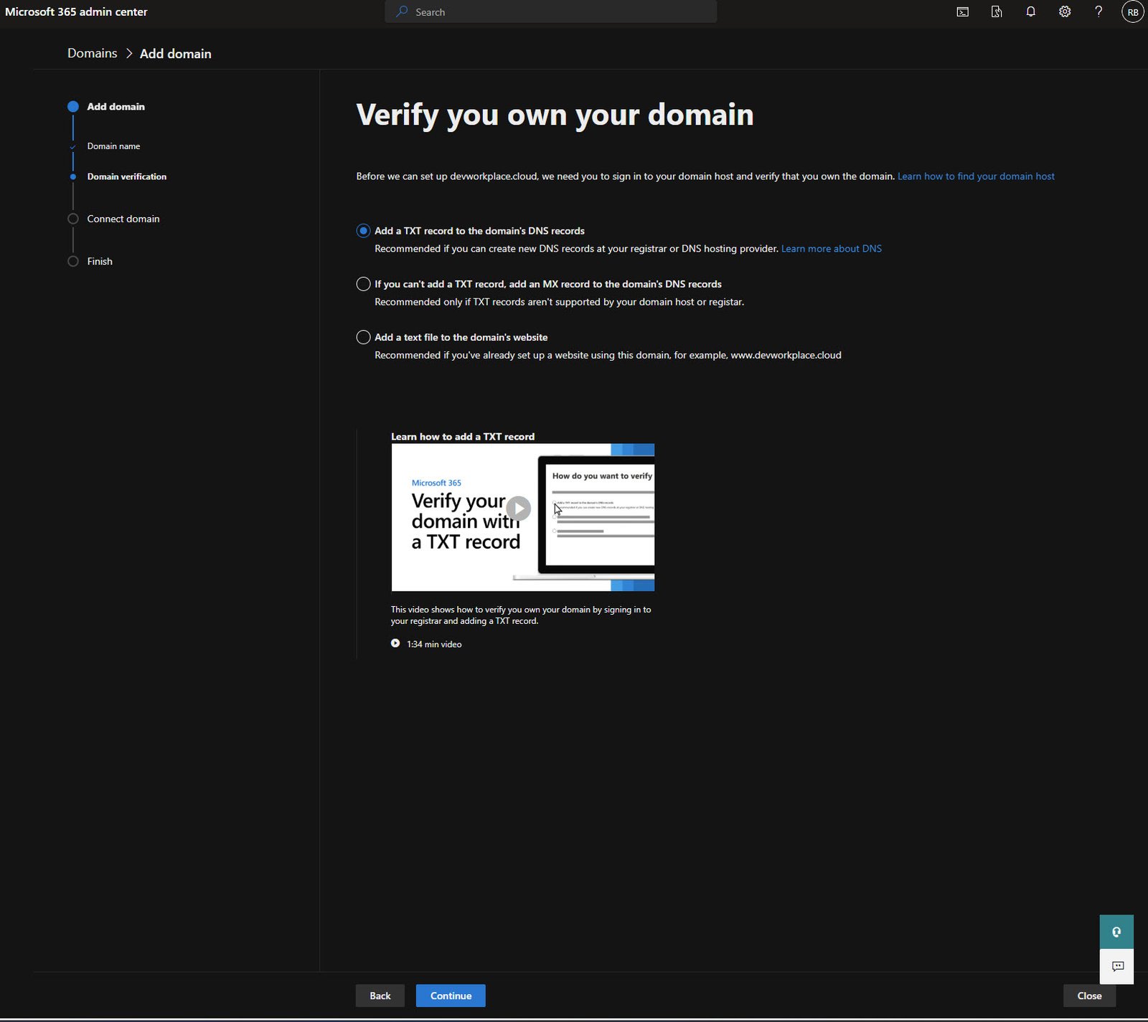Open the settings gear
The width and height of the screenshot is (1148, 1022).
coord(1065,12)
